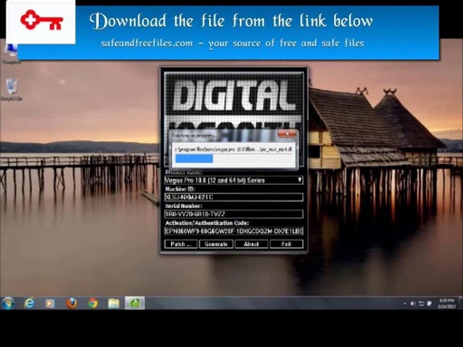The image size is (463, 347).
Task: Open the About button in the keygen
Action: [251, 244]
